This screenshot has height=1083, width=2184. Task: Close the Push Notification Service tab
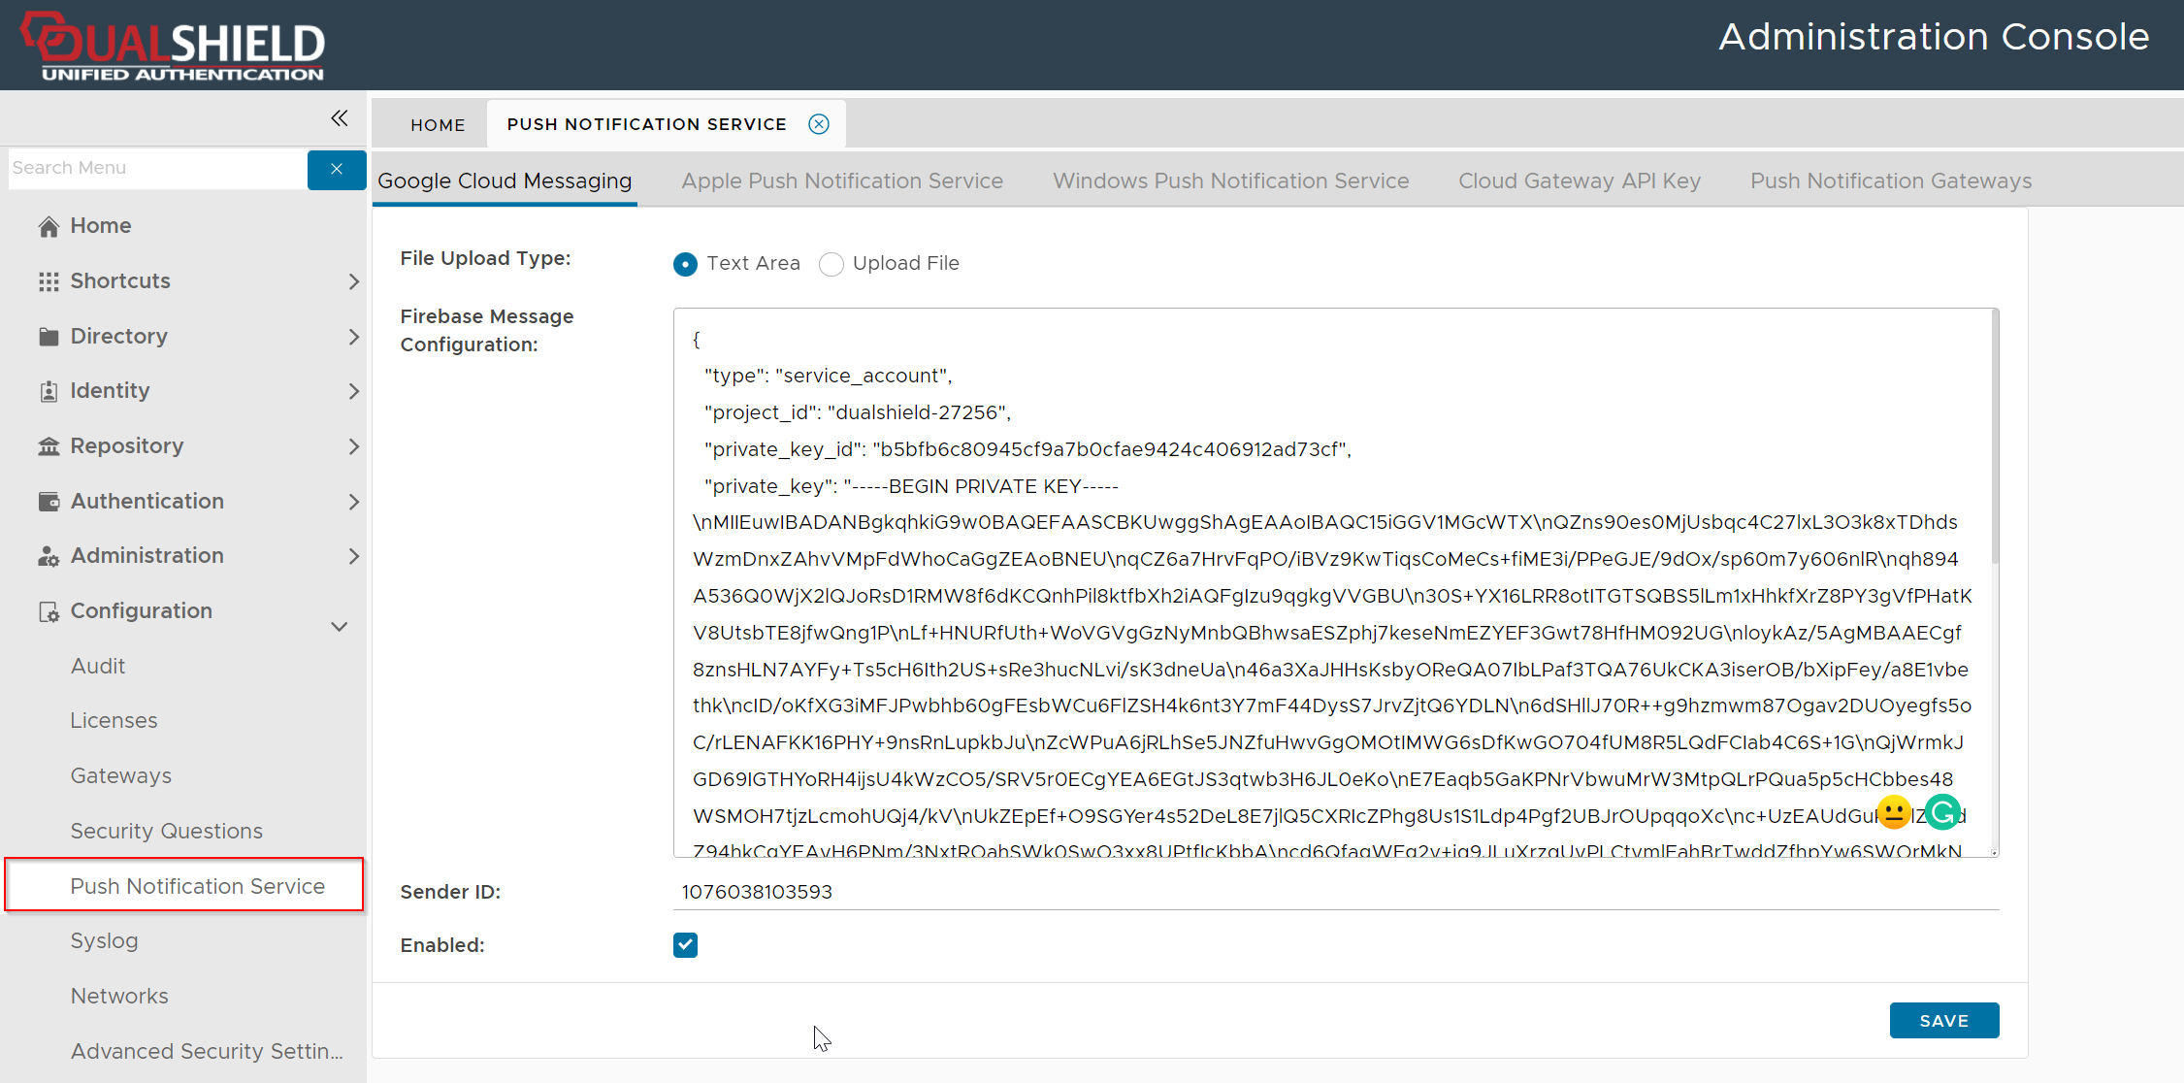click(819, 124)
